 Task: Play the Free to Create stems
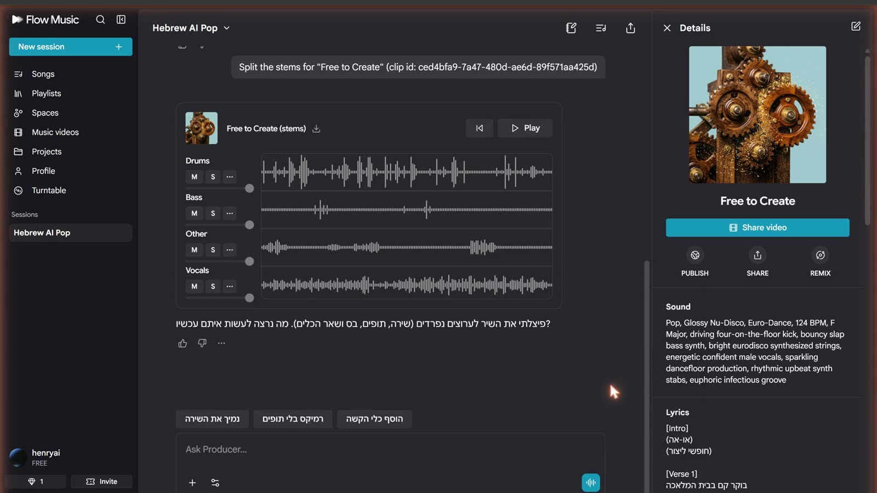(x=525, y=128)
